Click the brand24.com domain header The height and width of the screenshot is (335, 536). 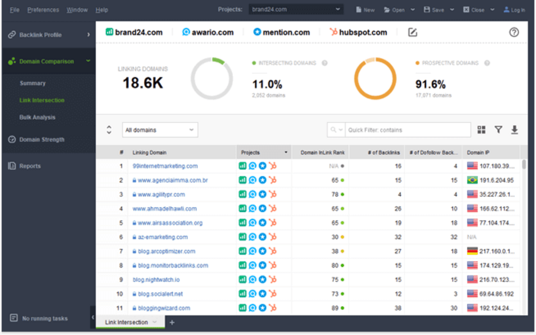[x=134, y=32]
